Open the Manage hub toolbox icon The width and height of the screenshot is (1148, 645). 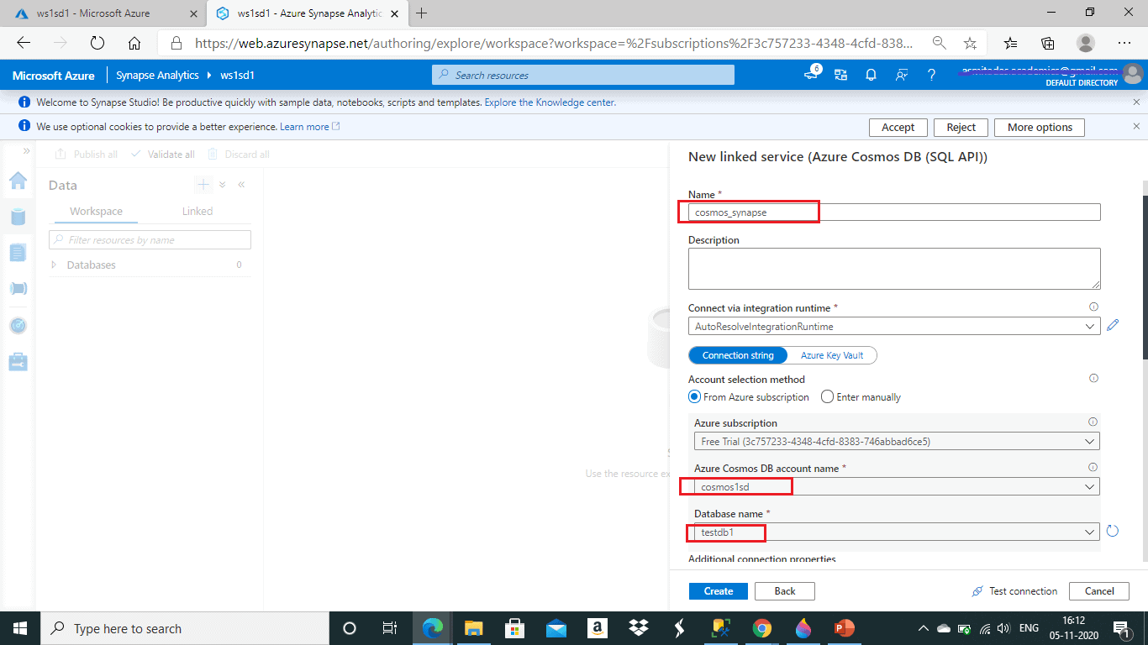18,361
